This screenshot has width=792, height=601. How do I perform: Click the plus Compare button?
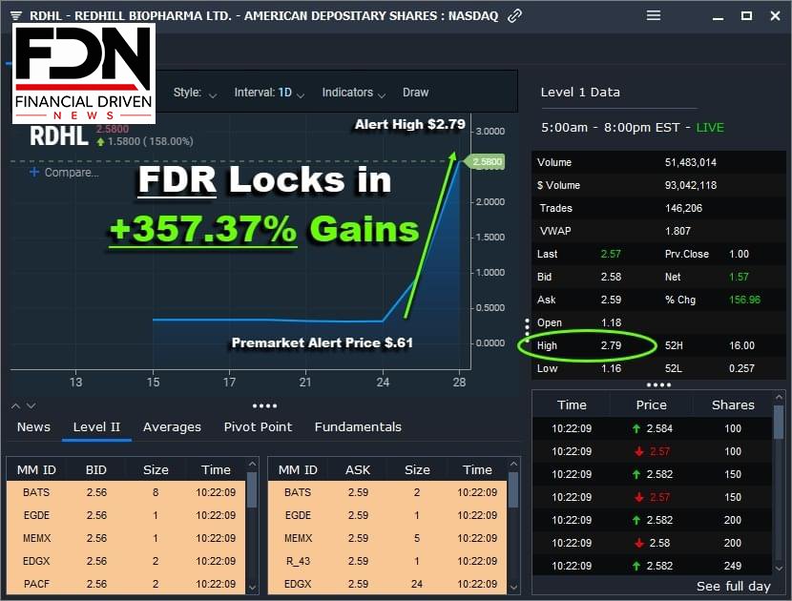(64, 173)
